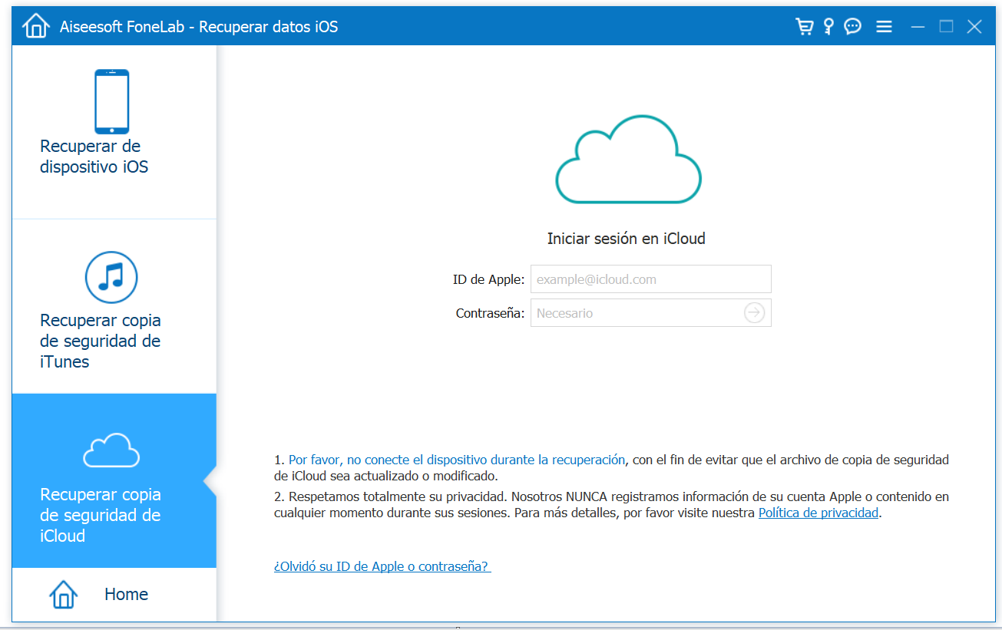The image size is (1002, 630).
Task: Select Recuperar copia de seguridad de iCloud
Action: pyautogui.click(x=114, y=480)
